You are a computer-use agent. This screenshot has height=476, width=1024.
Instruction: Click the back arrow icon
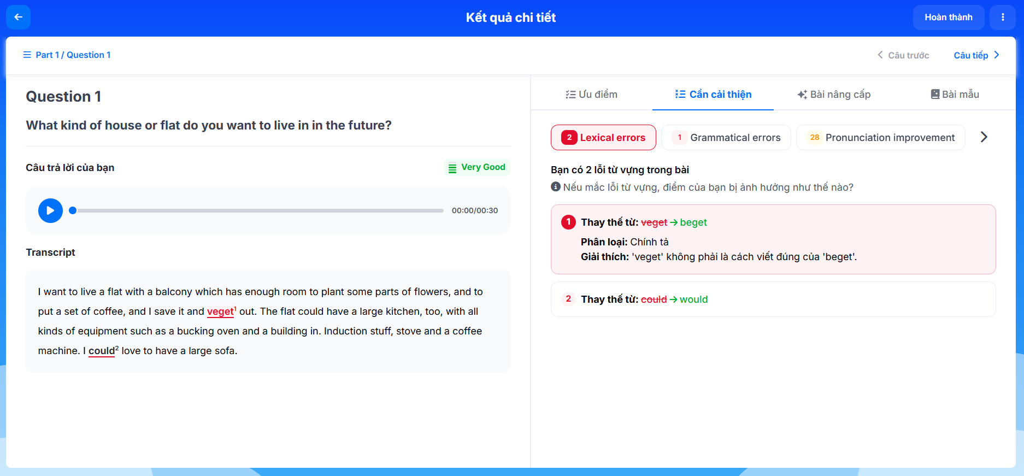tap(18, 17)
